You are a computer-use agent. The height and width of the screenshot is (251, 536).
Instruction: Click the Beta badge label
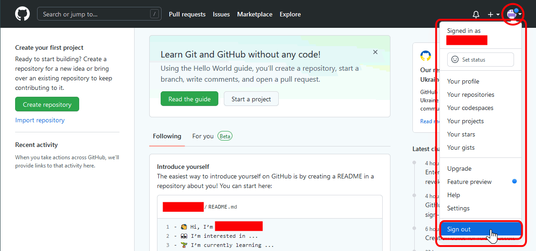coord(225,136)
